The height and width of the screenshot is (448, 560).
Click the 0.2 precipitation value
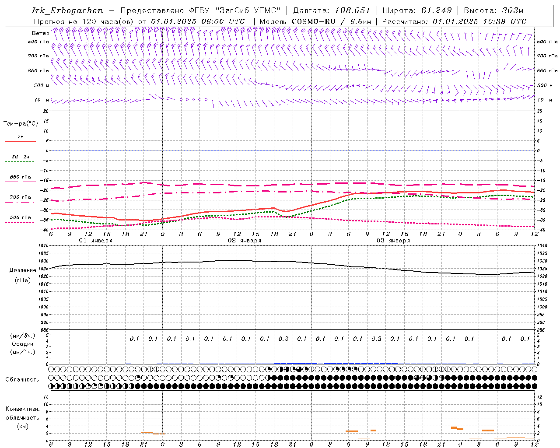tap(283, 339)
